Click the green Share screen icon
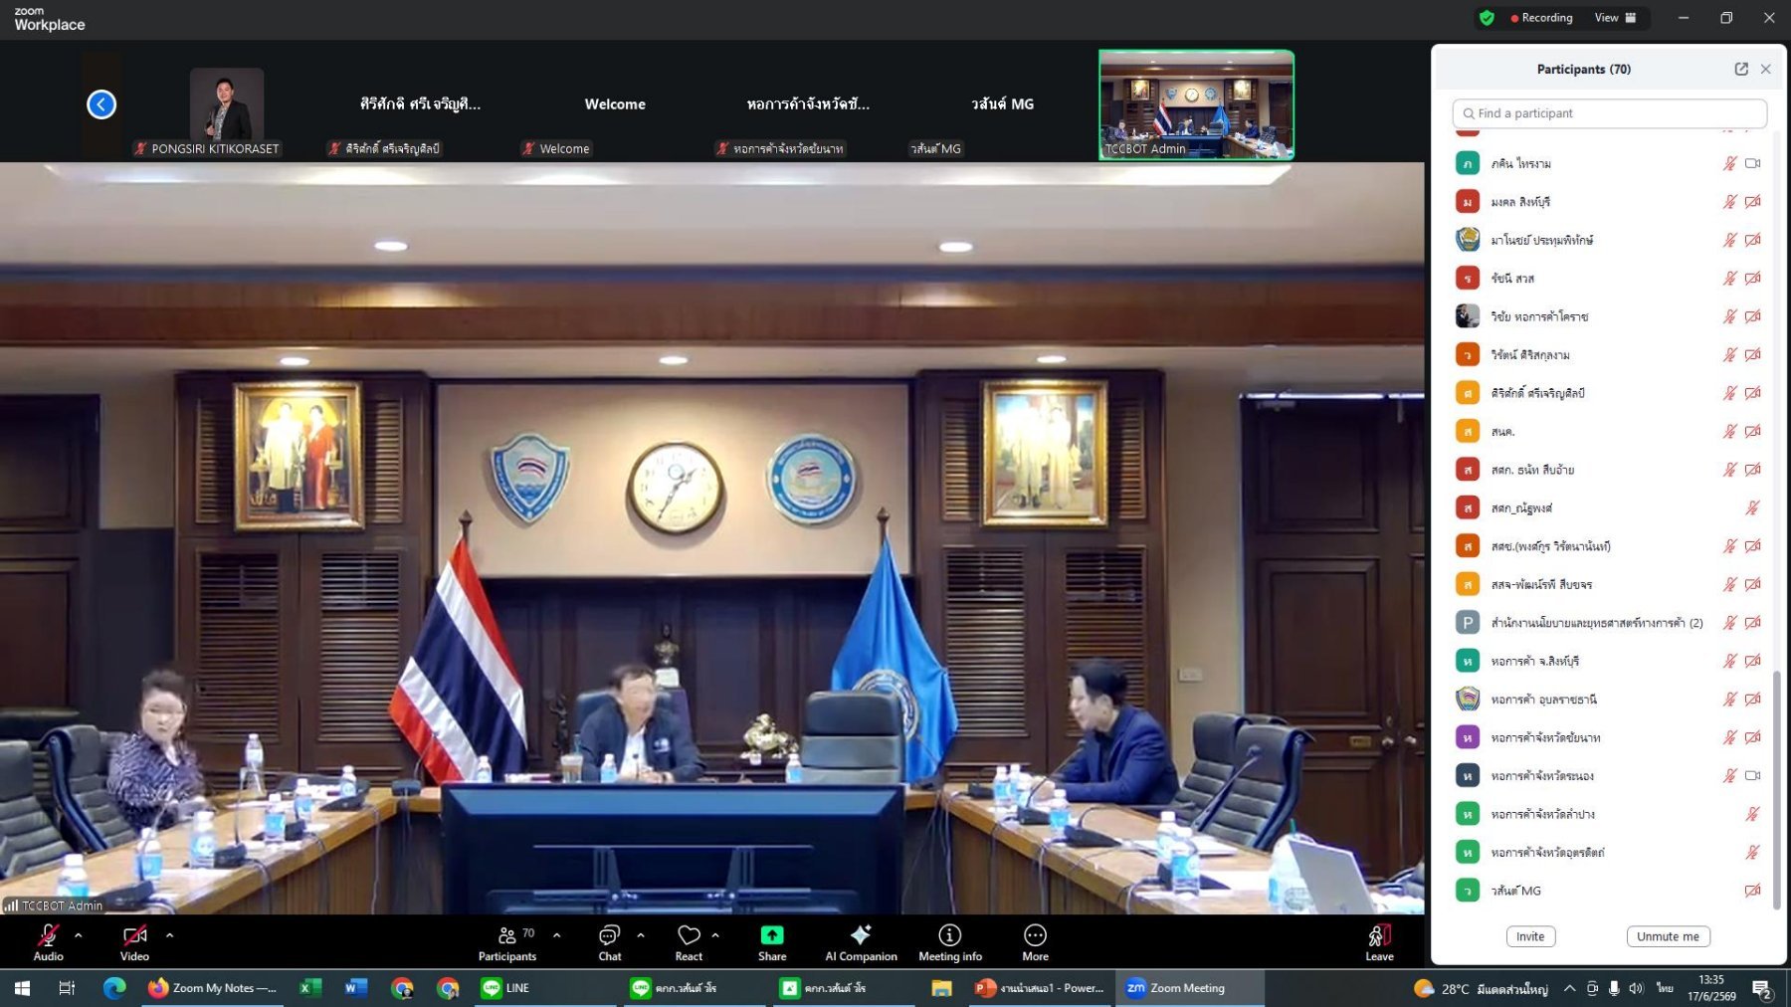Image resolution: width=1791 pixels, height=1007 pixels. tap(772, 935)
